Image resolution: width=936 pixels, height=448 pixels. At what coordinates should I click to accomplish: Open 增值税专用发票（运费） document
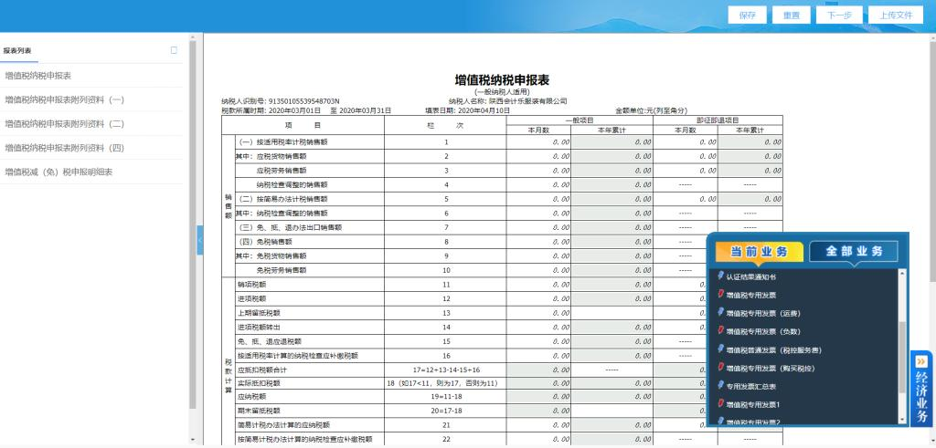[x=763, y=313]
